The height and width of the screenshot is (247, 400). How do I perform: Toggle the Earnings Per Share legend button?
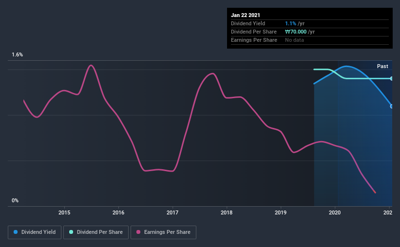click(163, 232)
